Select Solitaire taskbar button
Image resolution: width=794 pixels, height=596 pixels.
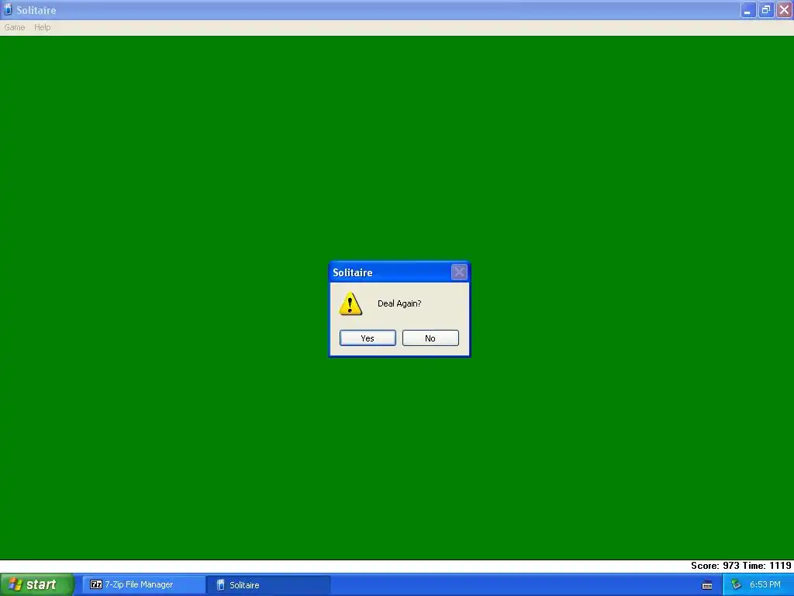268,584
